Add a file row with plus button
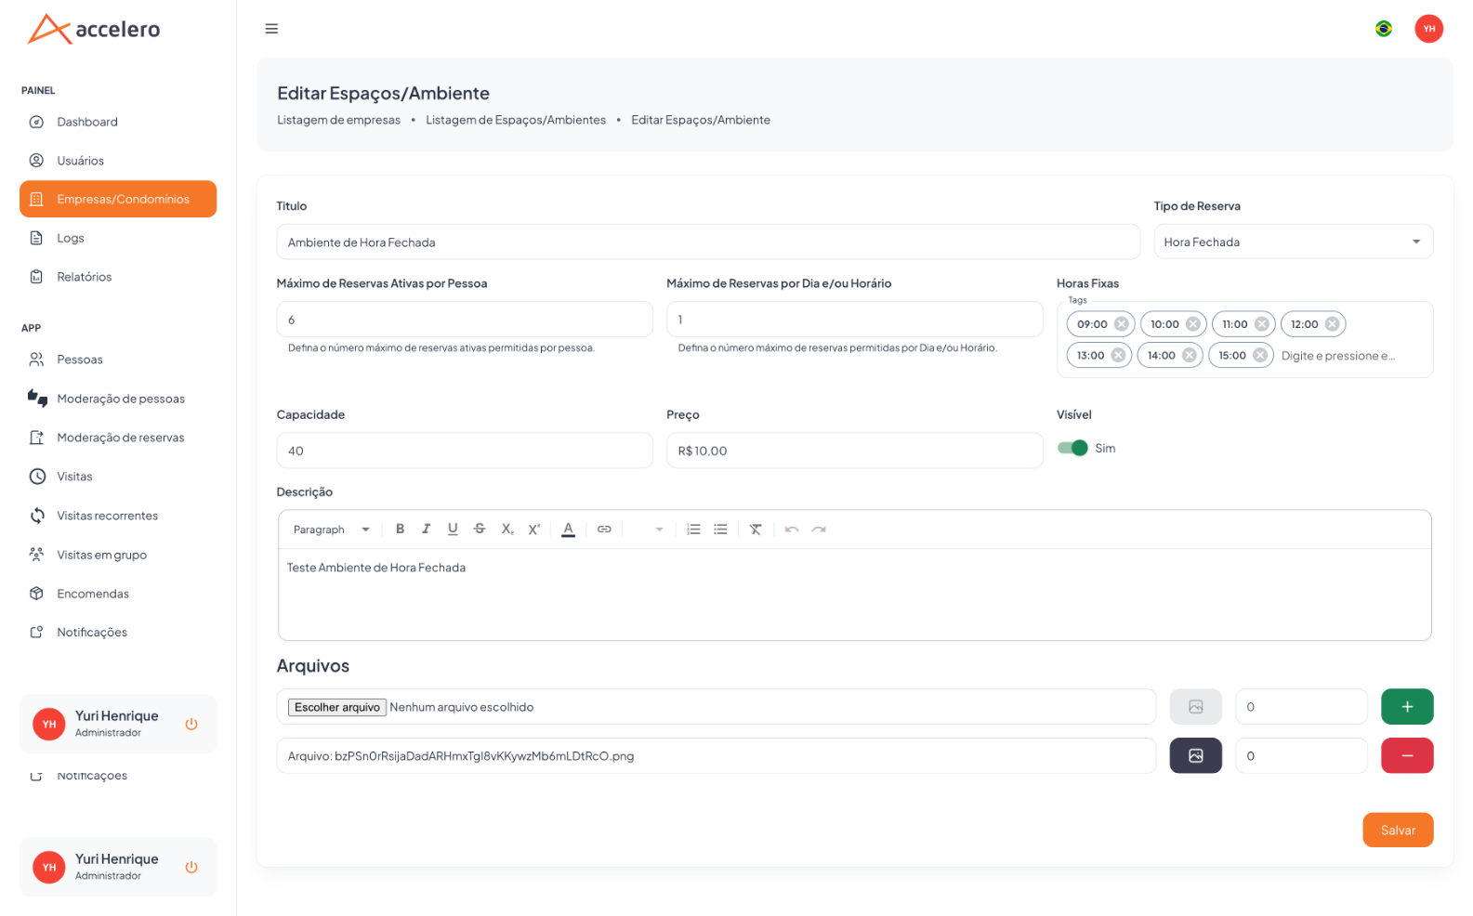1473x916 pixels. (x=1407, y=706)
